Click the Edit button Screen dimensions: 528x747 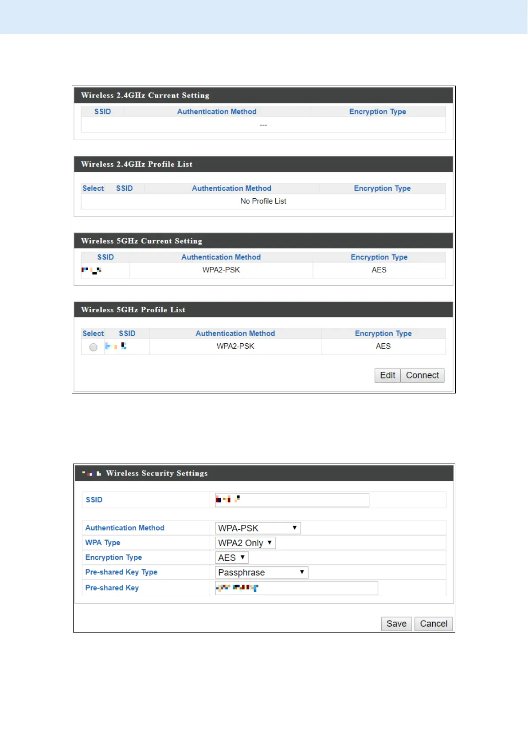click(x=387, y=375)
